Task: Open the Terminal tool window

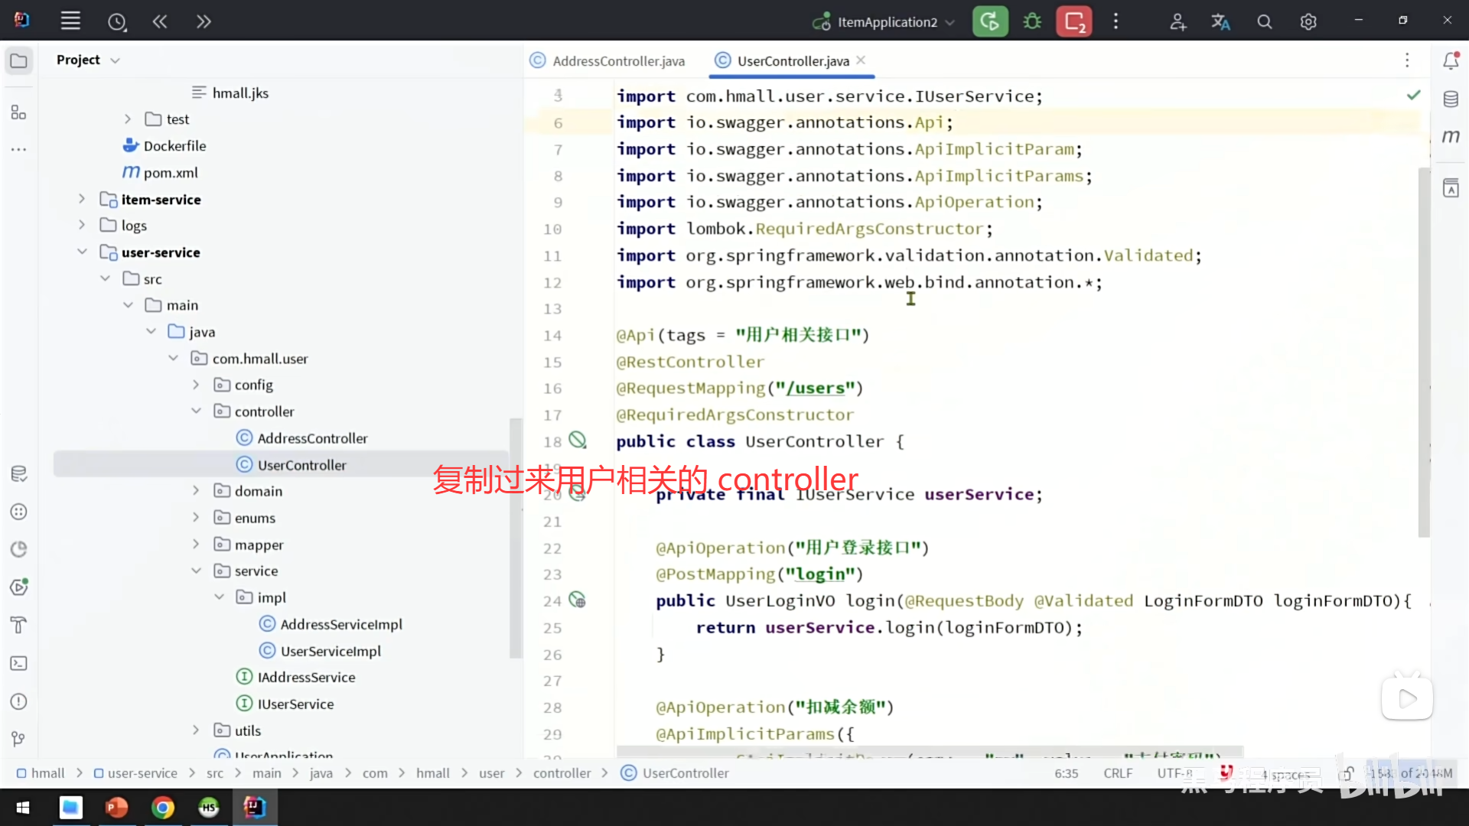Action: (x=18, y=663)
